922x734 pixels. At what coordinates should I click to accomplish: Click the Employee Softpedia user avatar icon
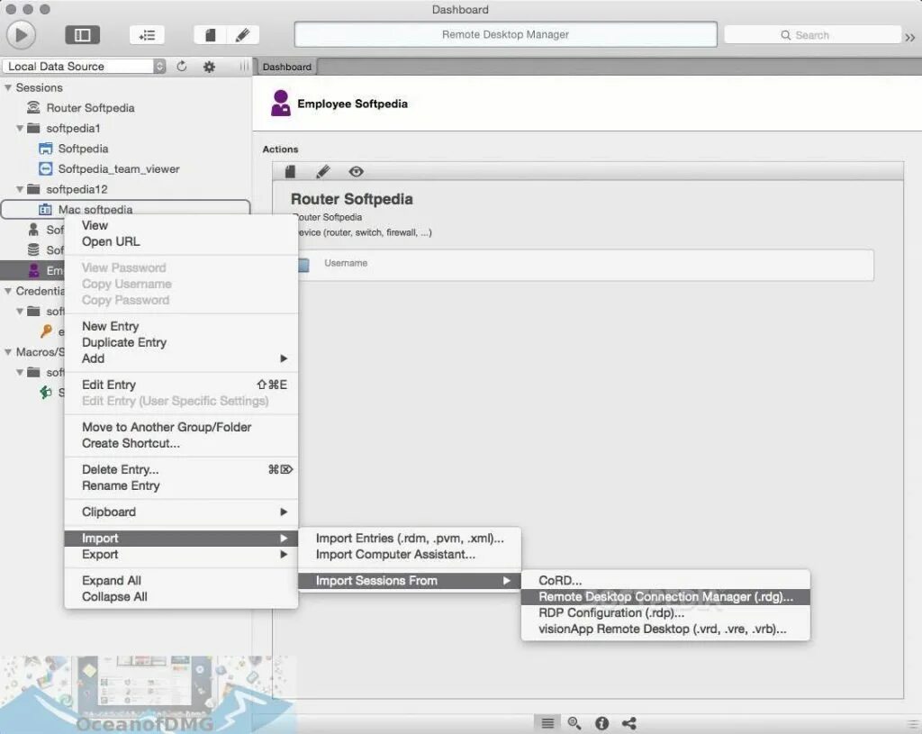click(281, 103)
